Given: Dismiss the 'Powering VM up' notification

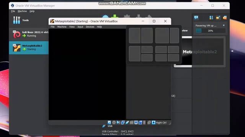Looking at the screenshot, I should click(x=224, y=25).
